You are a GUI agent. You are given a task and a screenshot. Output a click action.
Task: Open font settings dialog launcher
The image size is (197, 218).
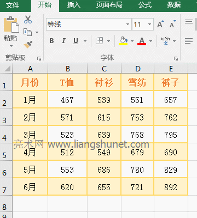tap(176, 58)
